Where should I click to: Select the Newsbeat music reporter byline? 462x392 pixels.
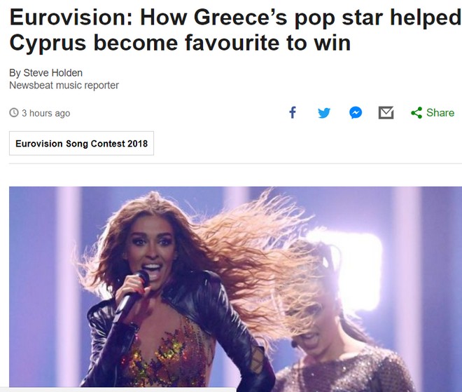(x=64, y=86)
